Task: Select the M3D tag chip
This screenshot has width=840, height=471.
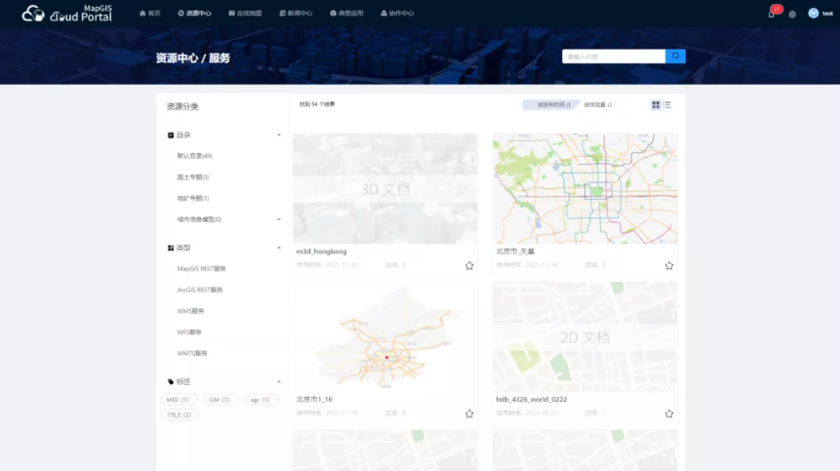Action: (178, 400)
